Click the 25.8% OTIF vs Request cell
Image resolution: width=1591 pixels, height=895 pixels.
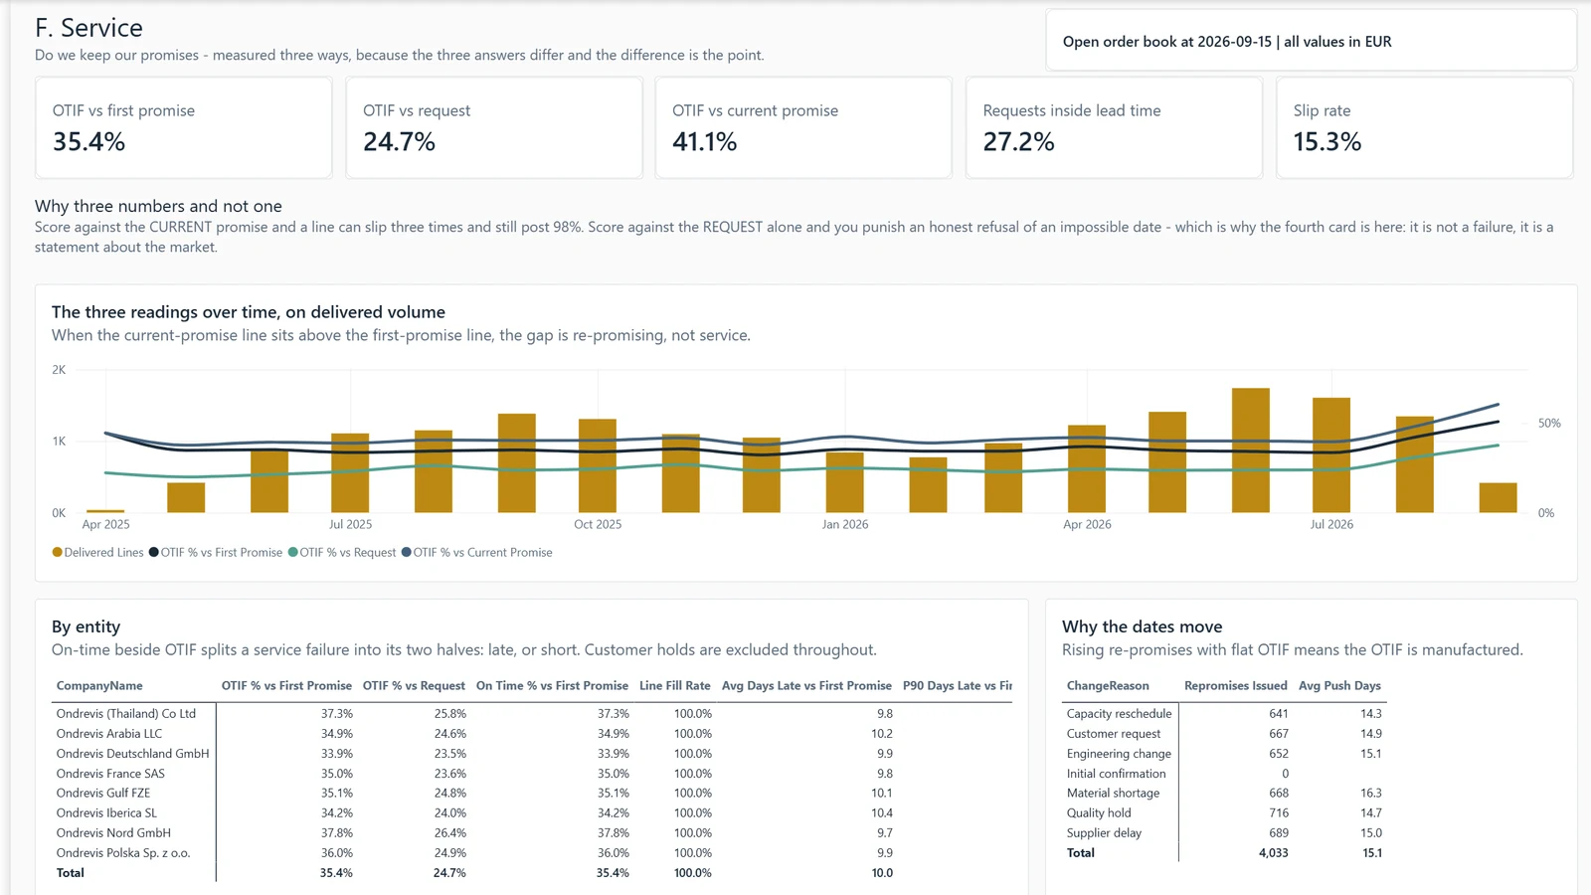pos(449,714)
